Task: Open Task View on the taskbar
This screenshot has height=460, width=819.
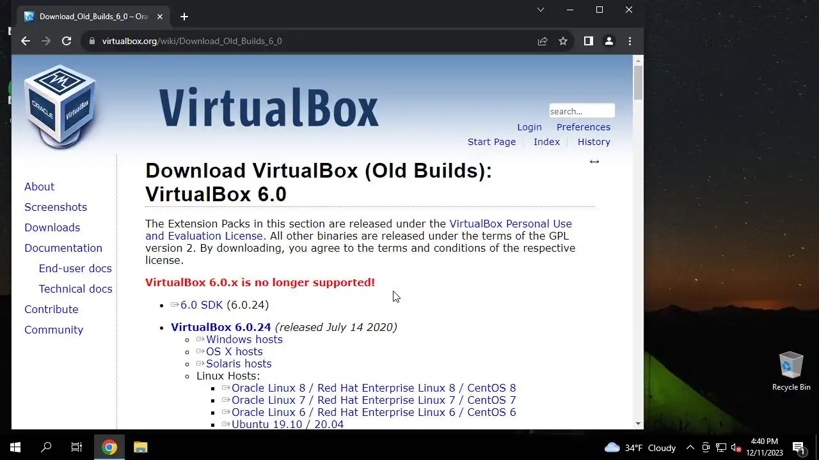Action: pos(77,447)
